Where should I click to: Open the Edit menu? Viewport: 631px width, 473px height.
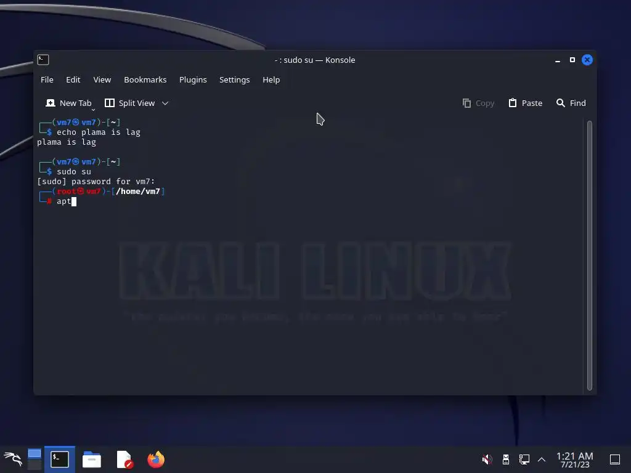73,79
